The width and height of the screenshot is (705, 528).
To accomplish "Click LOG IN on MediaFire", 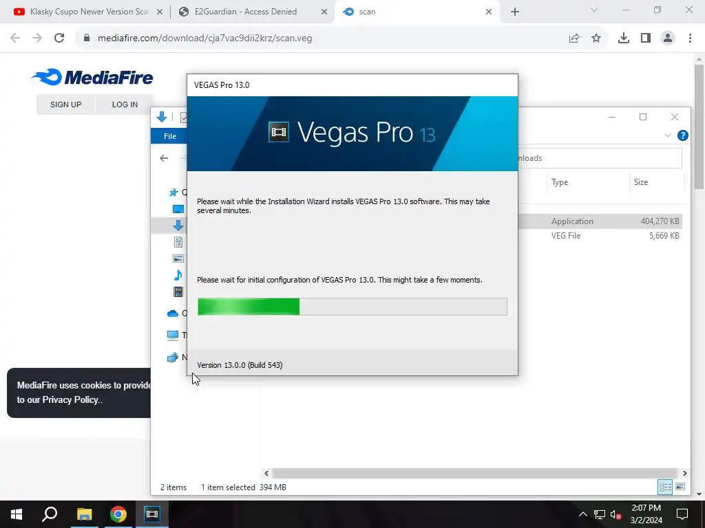I will (x=125, y=104).
